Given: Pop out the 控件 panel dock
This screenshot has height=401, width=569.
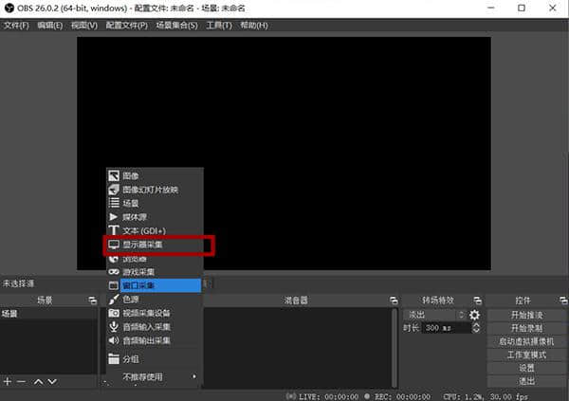Looking at the screenshot, I should tap(560, 301).
